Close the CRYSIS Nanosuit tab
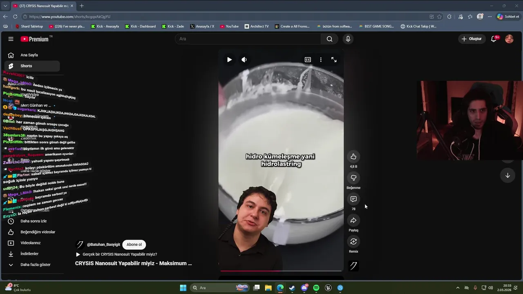This screenshot has width=523, height=294. 72,6
